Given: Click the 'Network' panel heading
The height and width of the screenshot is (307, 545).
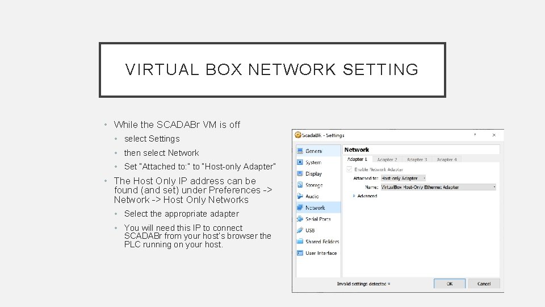Looking at the screenshot, I should (357, 150).
